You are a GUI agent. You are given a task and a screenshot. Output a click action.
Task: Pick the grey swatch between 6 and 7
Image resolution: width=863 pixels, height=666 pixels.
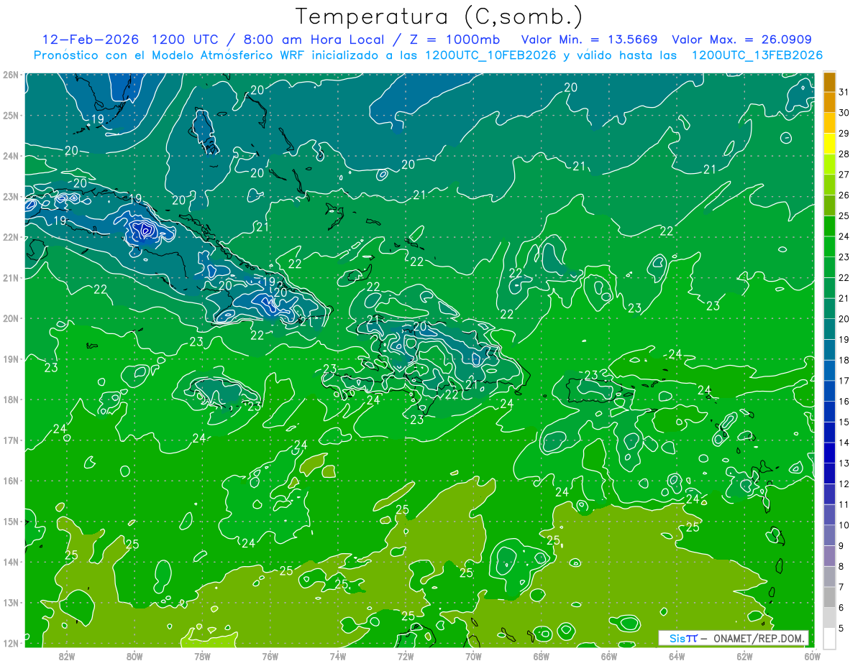(x=829, y=597)
